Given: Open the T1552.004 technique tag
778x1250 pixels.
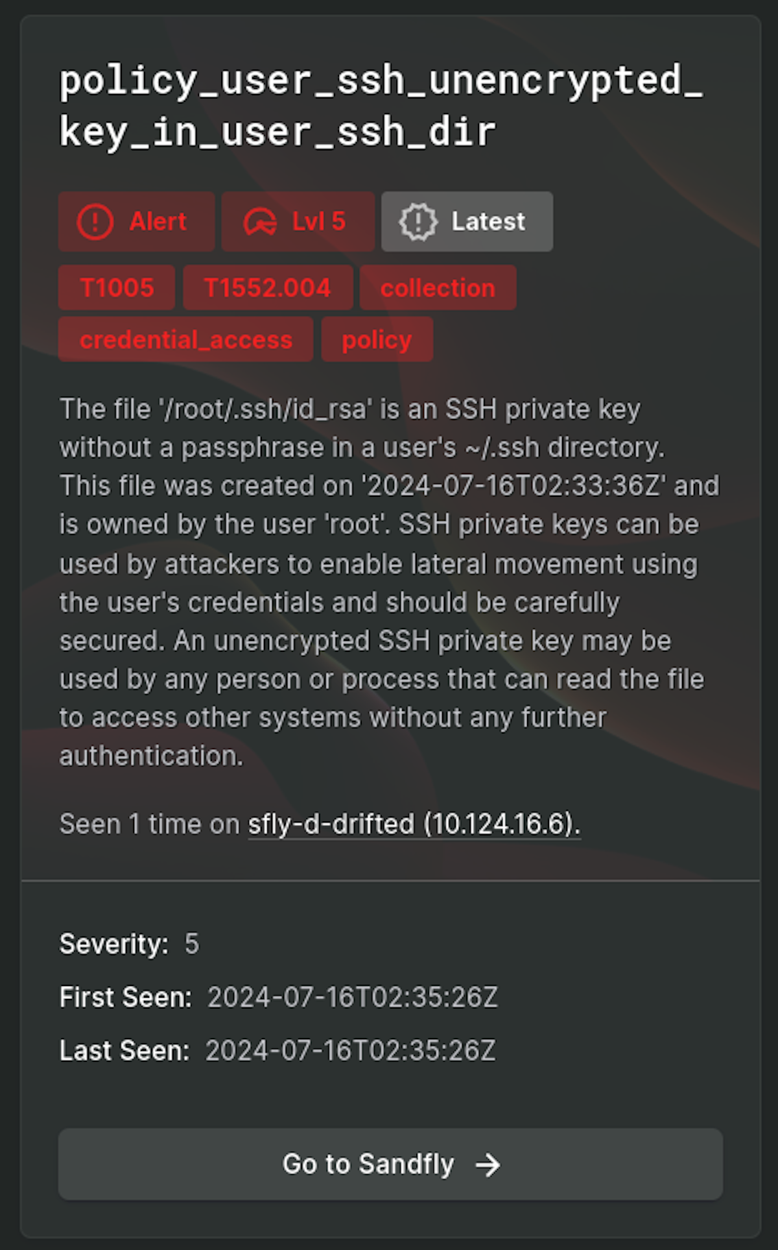Looking at the screenshot, I should pos(267,287).
